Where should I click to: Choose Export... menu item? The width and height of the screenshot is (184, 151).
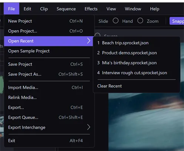coord(48,107)
